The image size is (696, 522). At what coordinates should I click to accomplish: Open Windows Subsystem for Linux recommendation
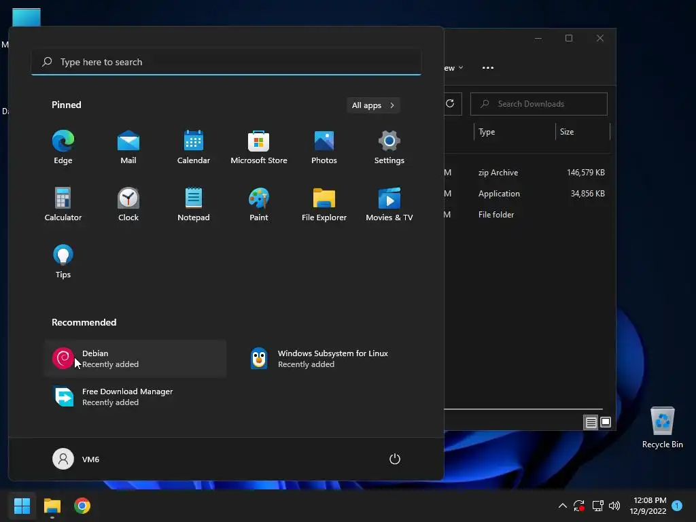click(x=331, y=359)
